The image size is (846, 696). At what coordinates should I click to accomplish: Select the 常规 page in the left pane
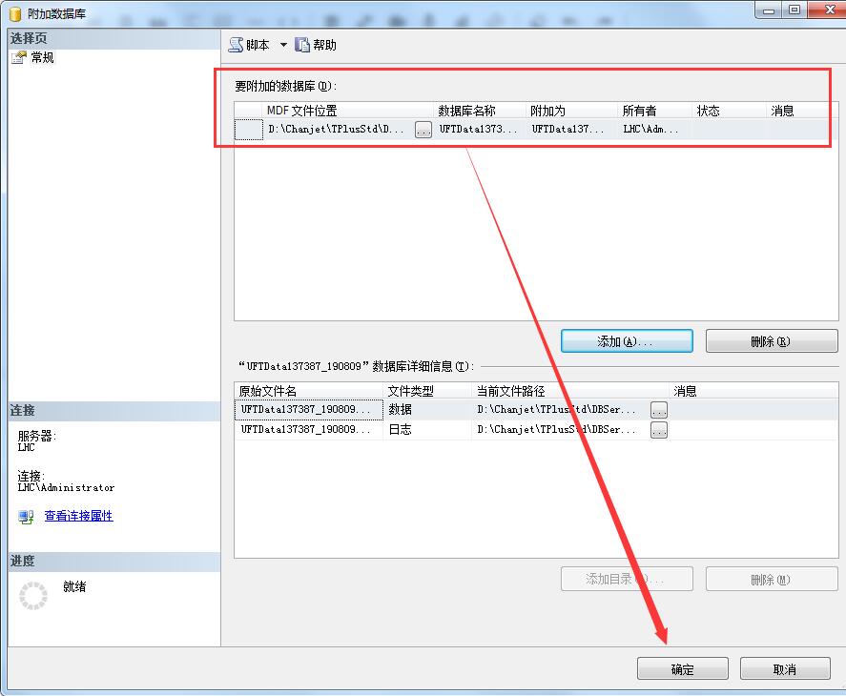point(42,57)
